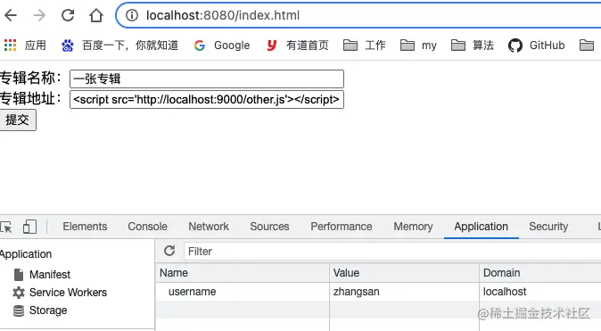Select Storage in the Application sidebar
Screen dimensions: 601x331
pyautogui.click(x=40, y=310)
